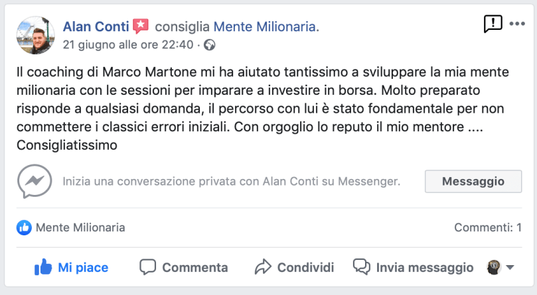View the Commenti: 1 comment count
The image size is (537, 295).
(x=487, y=227)
